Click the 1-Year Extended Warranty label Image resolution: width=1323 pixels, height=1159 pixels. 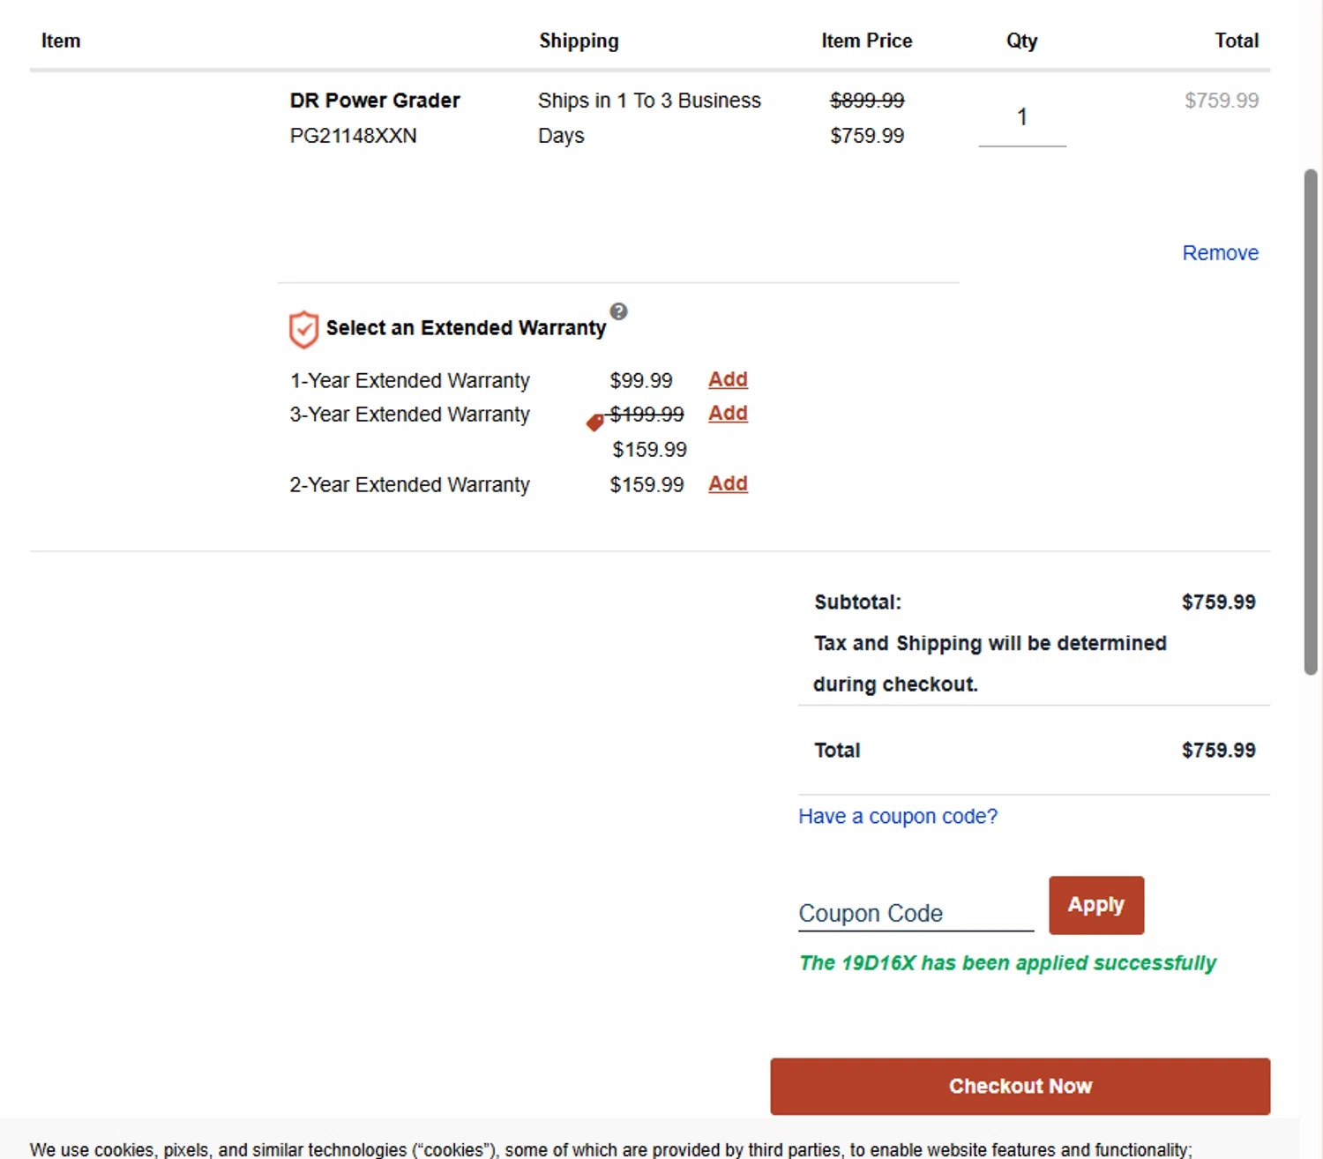click(x=409, y=381)
